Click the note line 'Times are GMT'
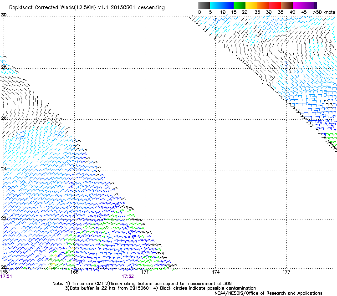Viewport: 337px width, 296px height. [x=88, y=284]
